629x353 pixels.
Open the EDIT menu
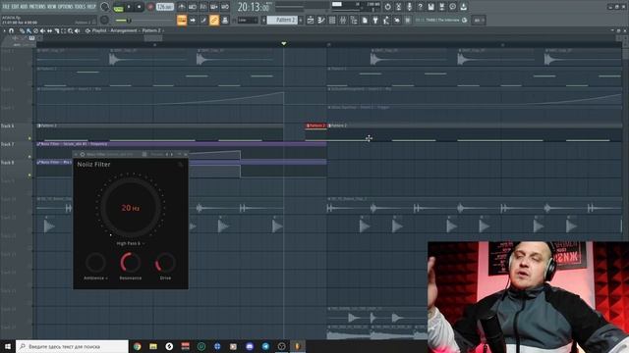pyautogui.click(x=15, y=7)
